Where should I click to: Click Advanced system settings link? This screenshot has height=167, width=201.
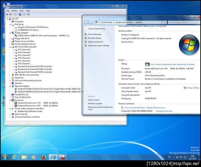pos(98,46)
